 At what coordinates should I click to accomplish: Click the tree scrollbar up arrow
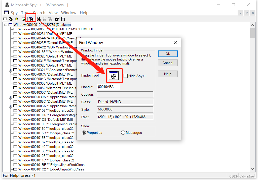click(252, 25)
